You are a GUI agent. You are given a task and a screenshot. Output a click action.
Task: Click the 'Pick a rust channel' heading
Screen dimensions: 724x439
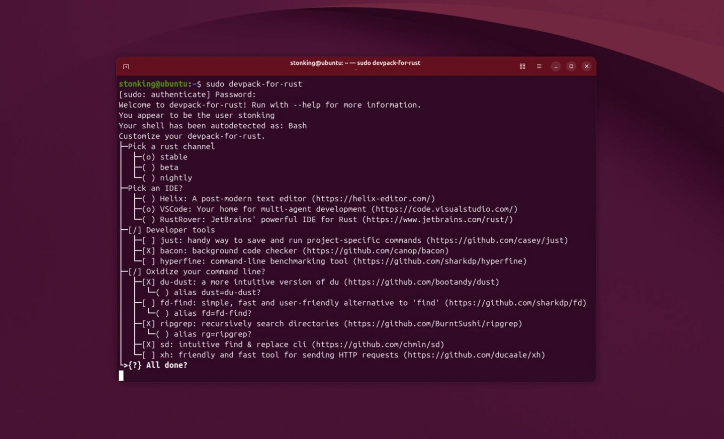pyautogui.click(x=171, y=146)
